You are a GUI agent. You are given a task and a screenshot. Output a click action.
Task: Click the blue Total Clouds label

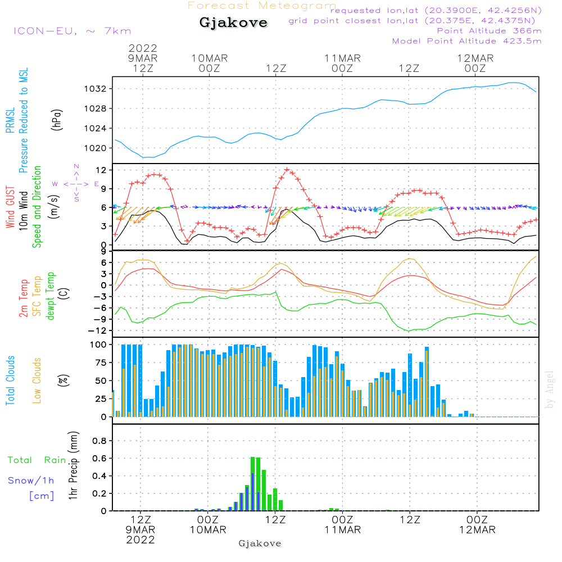click(x=10, y=380)
